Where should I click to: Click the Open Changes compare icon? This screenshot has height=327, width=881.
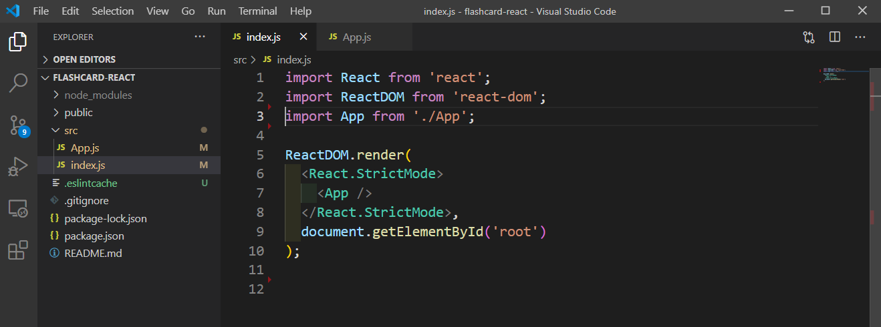[809, 37]
